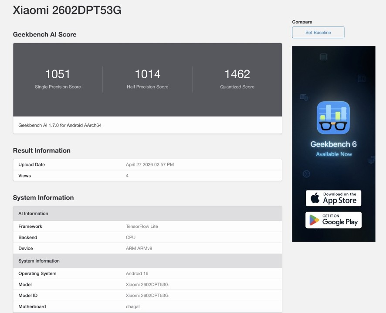Click the Android 16 operating system value
This screenshot has height=313, width=386.
coord(137,273)
